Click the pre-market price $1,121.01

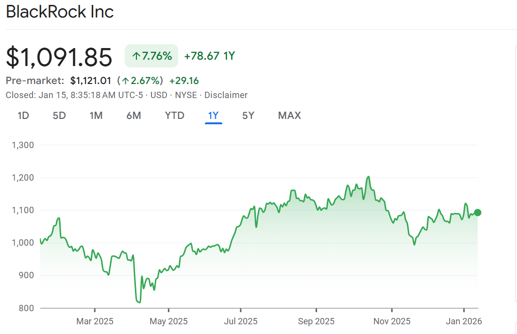point(91,81)
